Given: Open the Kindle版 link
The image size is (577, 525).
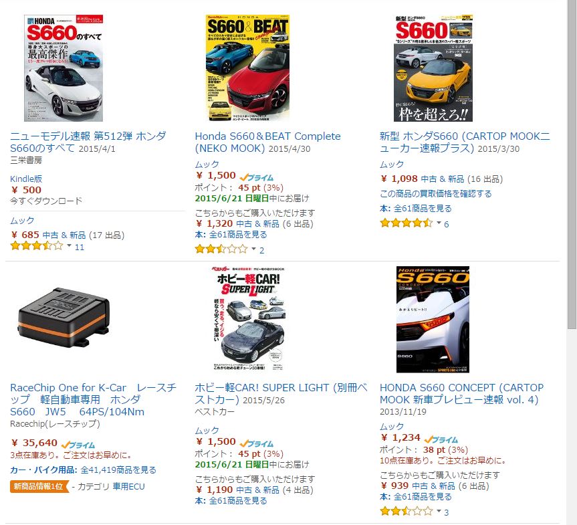Looking at the screenshot, I should (26, 179).
